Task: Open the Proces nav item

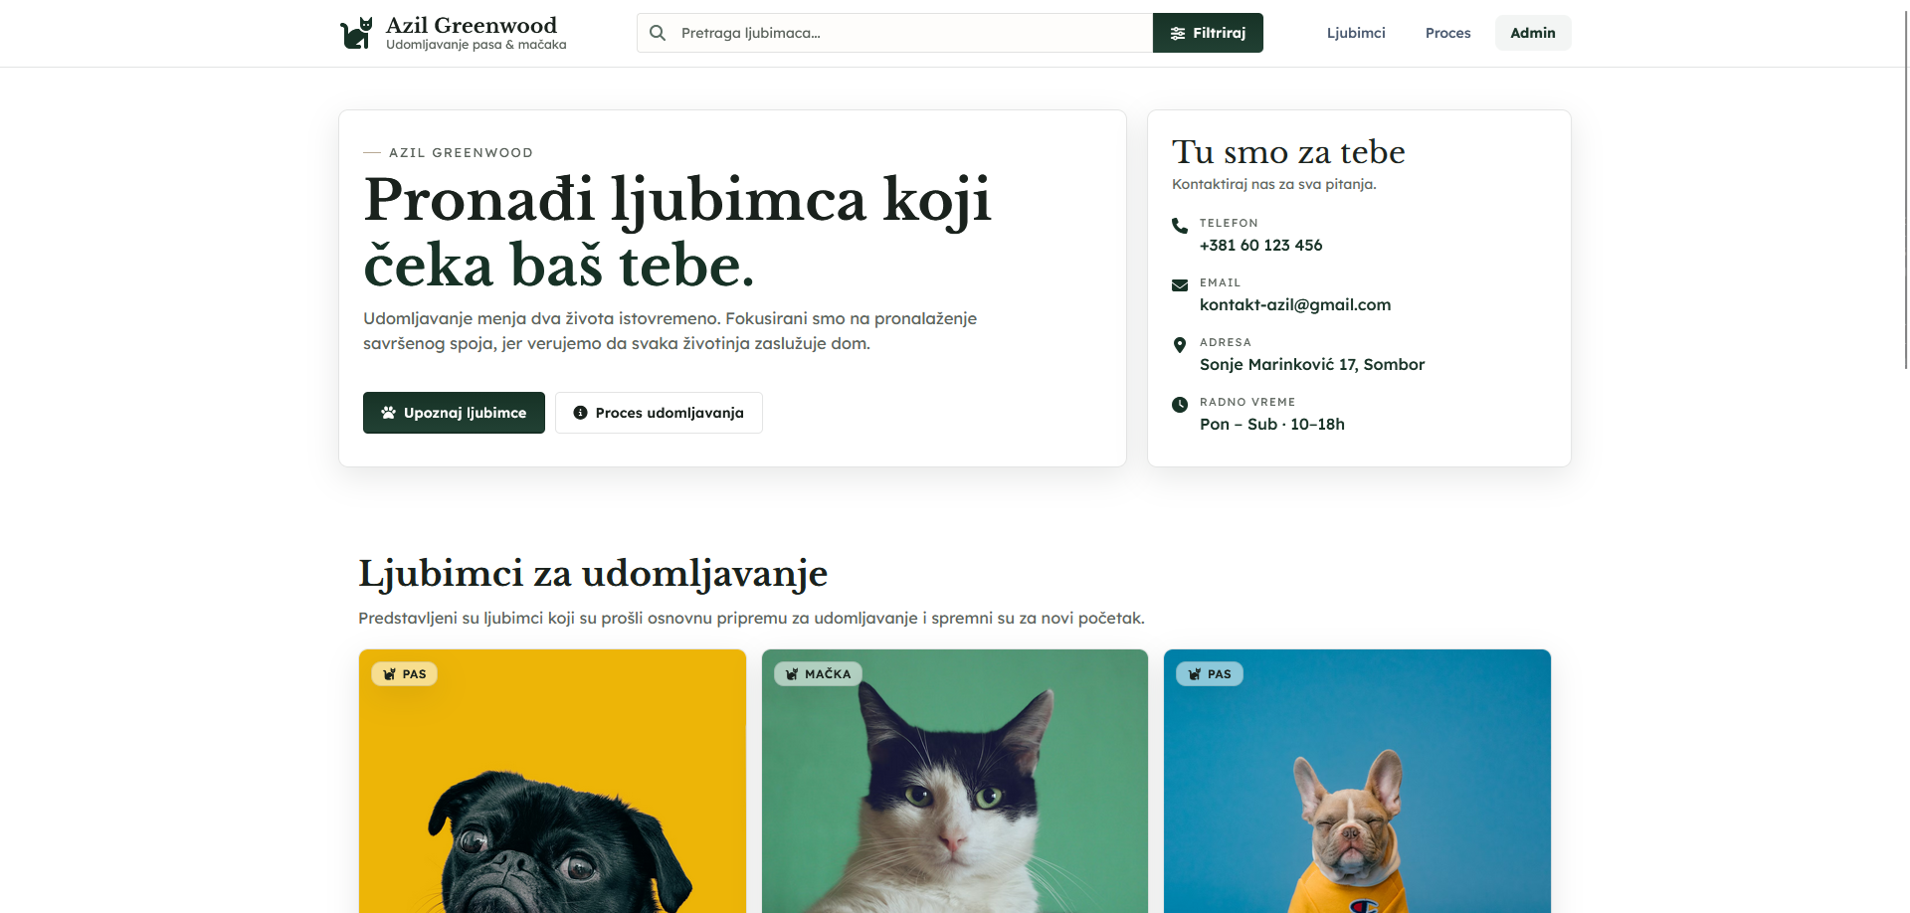Action: click(x=1447, y=33)
